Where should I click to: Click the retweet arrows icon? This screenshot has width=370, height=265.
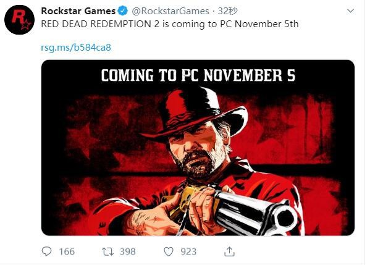click(x=108, y=251)
